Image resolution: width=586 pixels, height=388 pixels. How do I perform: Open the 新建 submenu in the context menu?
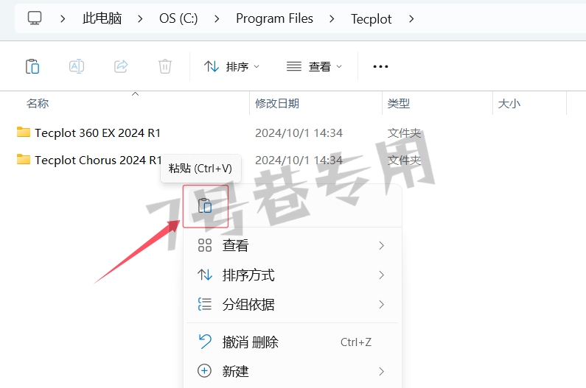[x=292, y=371]
